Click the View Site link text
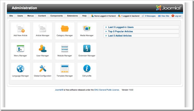Viewport: 194px width, 111px height. coord(165,16)
